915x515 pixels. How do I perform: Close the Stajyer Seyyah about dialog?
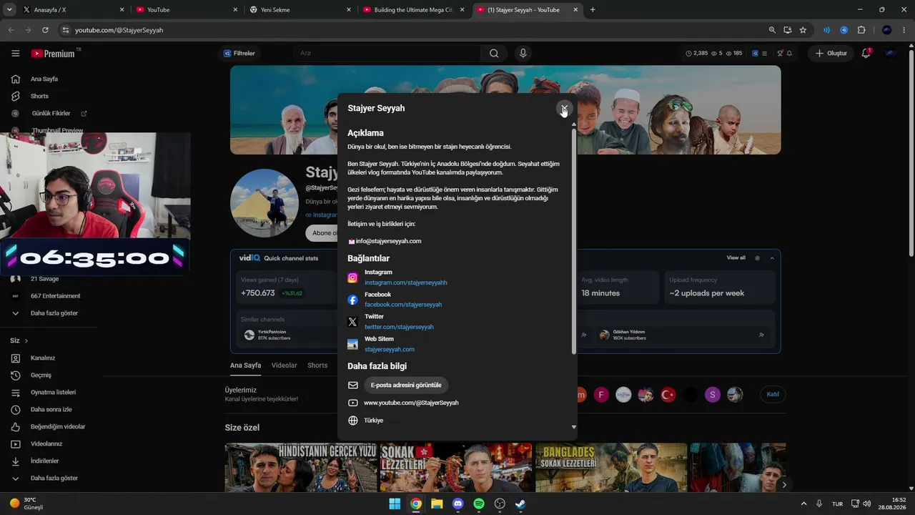(x=564, y=108)
